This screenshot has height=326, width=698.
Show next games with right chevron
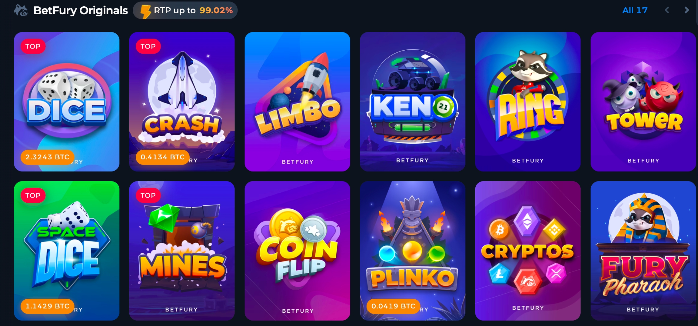tap(686, 10)
